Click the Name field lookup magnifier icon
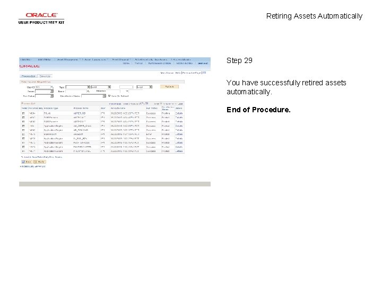Image resolution: width=382 pixels, height=286 pixels. (88, 91)
